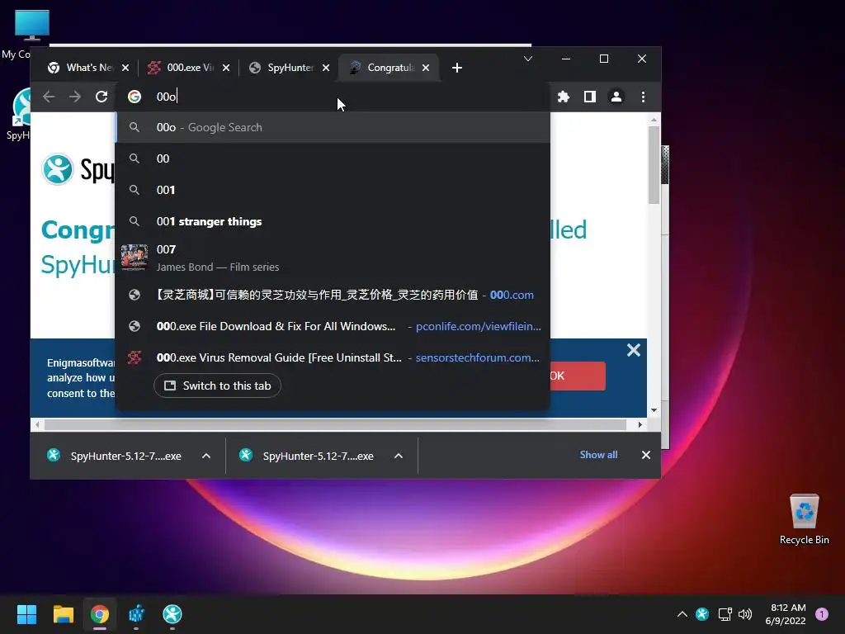Screen dimensions: 845x634
Task: Close the Congratulations tab
Action: point(426,68)
